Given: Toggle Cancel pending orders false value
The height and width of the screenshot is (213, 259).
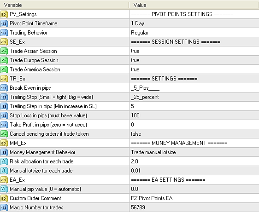Looking at the screenshot, I should pyautogui.click(x=194, y=134).
